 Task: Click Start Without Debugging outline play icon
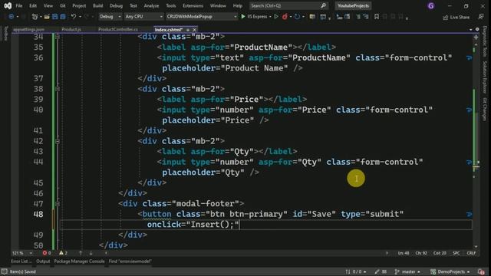[x=276, y=17]
